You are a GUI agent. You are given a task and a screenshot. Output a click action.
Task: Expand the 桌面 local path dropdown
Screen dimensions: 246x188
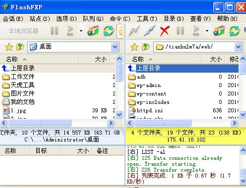(115, 47)
